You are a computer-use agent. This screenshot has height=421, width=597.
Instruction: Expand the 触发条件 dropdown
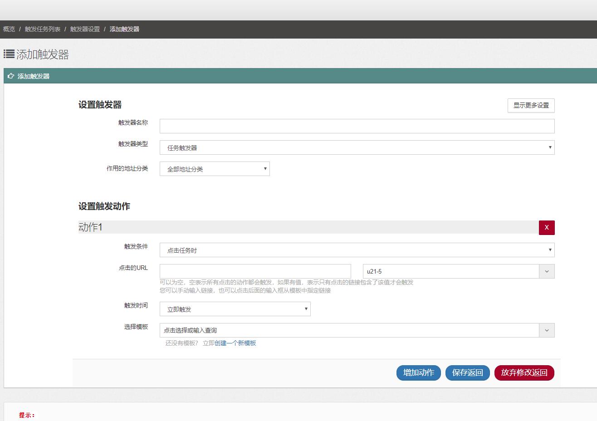pos(357,250)
